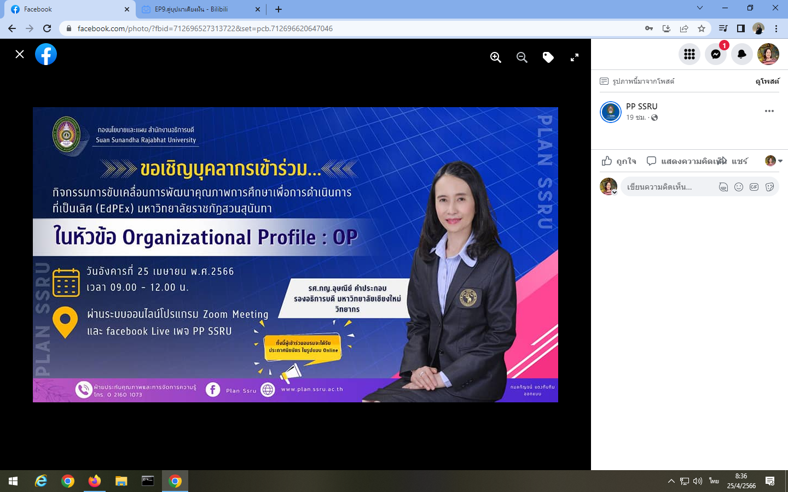The height and width of the screenshot is (492, 788).
Task: Zoom in on the photo
Action: (496, 57)
